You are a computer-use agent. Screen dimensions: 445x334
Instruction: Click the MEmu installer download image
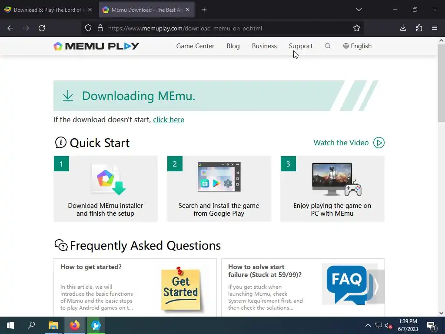[x=109, y=180]
